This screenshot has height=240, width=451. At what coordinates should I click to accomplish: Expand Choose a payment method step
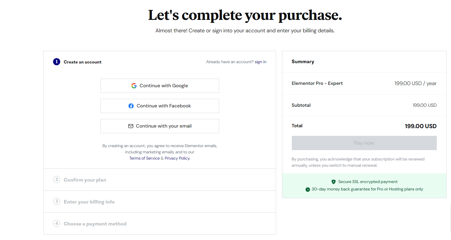click(160, 224)
